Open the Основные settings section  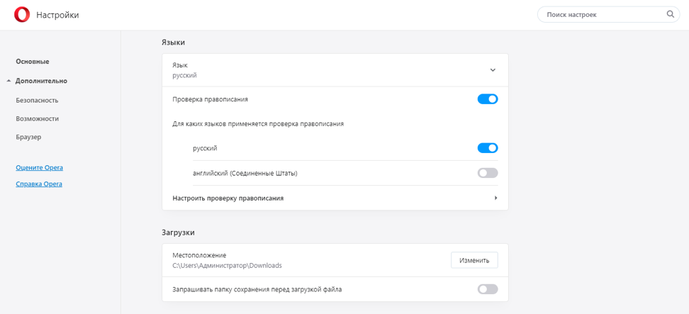(33, 62)
